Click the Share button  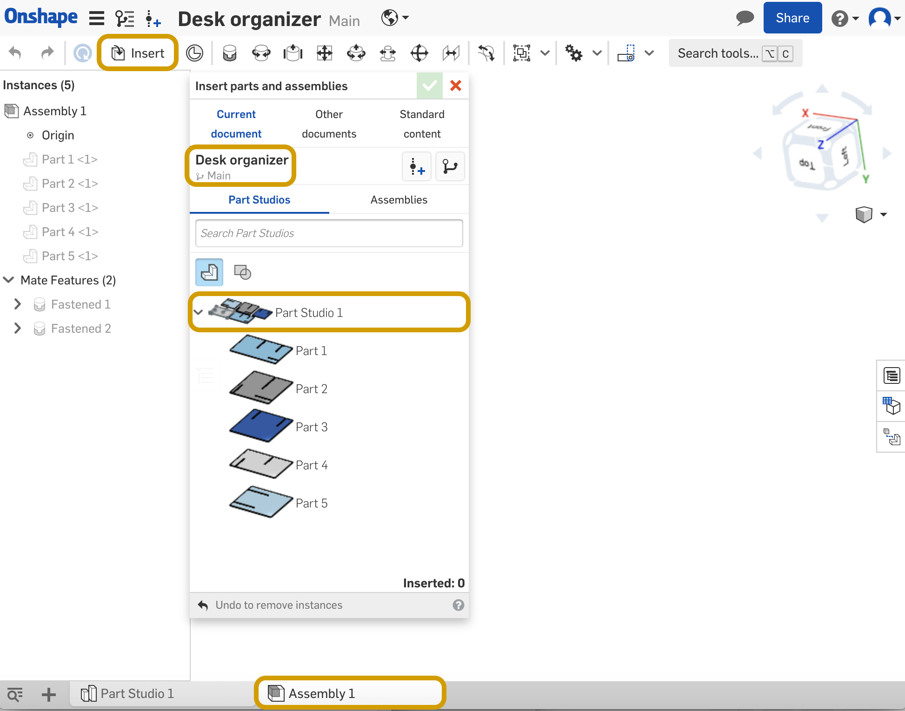point(792,18)
